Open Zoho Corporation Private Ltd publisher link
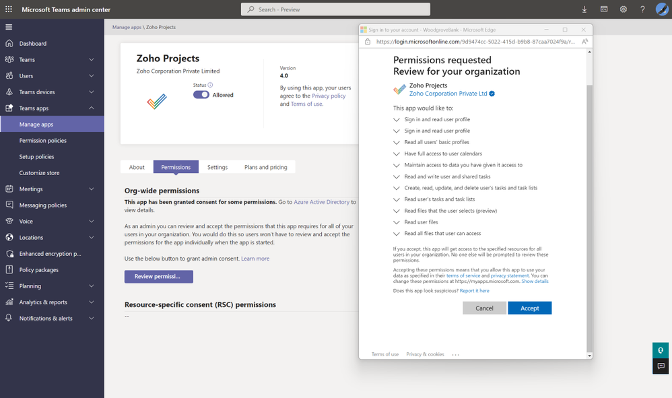 click(x=448, y=94)
